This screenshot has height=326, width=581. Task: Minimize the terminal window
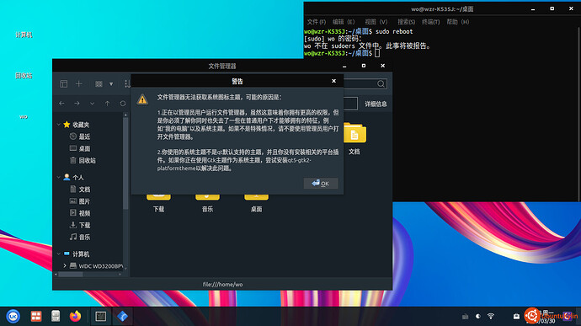[533, 9]
